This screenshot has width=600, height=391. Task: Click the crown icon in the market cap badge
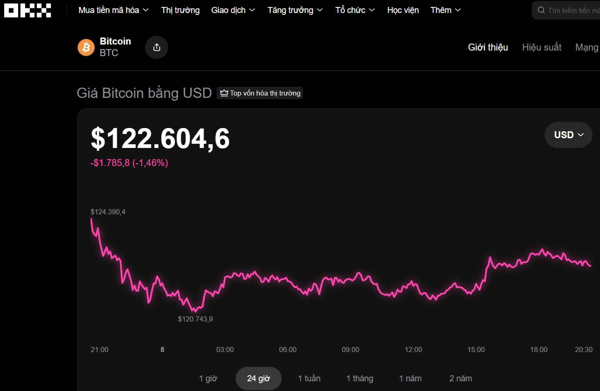tap(224, 93)
